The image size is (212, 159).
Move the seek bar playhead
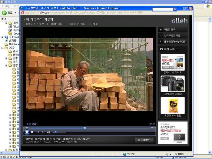(x=84, y=128)
